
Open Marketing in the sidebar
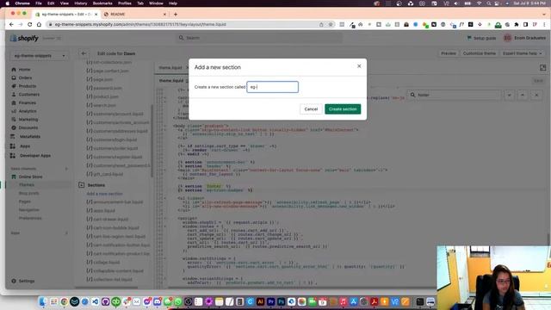click(28, 120)
